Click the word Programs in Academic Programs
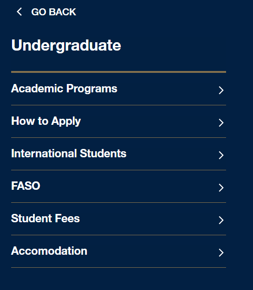This screenshot has width=253, height=290. [x=92, y=89]
